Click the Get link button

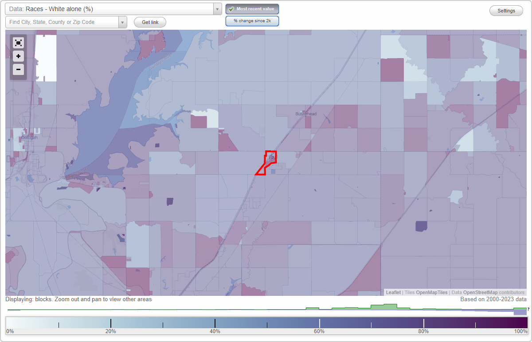point(149,22)
